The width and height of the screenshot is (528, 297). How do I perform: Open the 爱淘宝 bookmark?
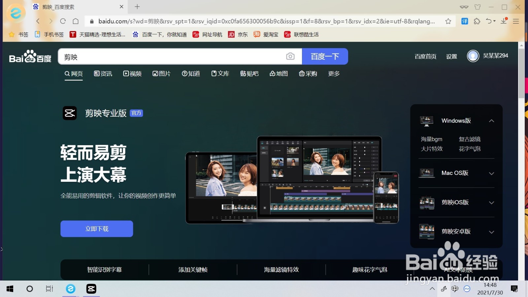point(266,34)
